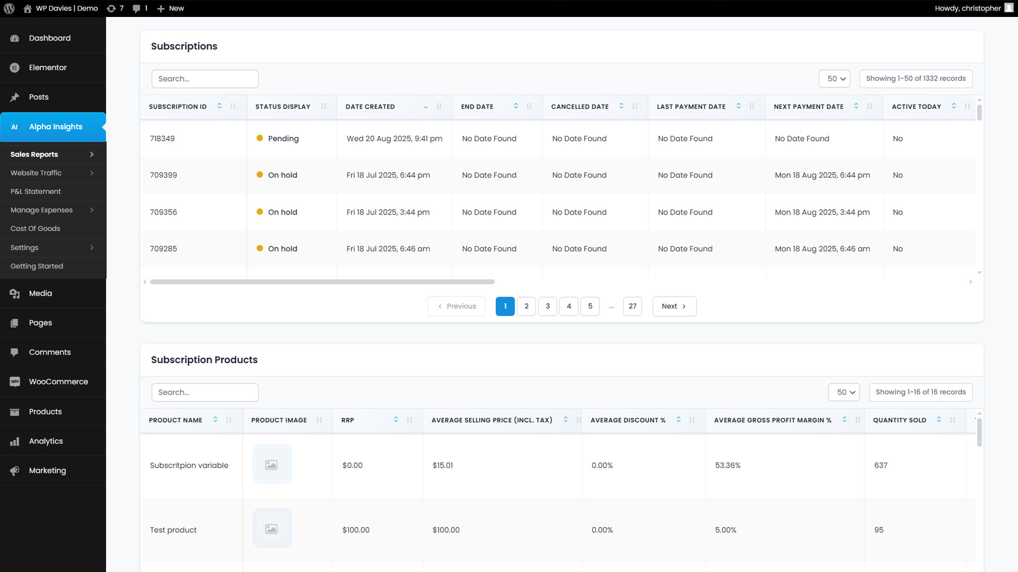Click the Subscriptions horizontal scrollbar

pyautogui.click(x=322, y=282)
